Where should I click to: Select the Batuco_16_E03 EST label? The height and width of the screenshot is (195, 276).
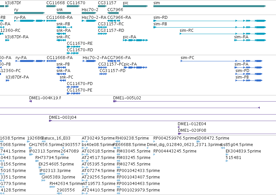56,138
